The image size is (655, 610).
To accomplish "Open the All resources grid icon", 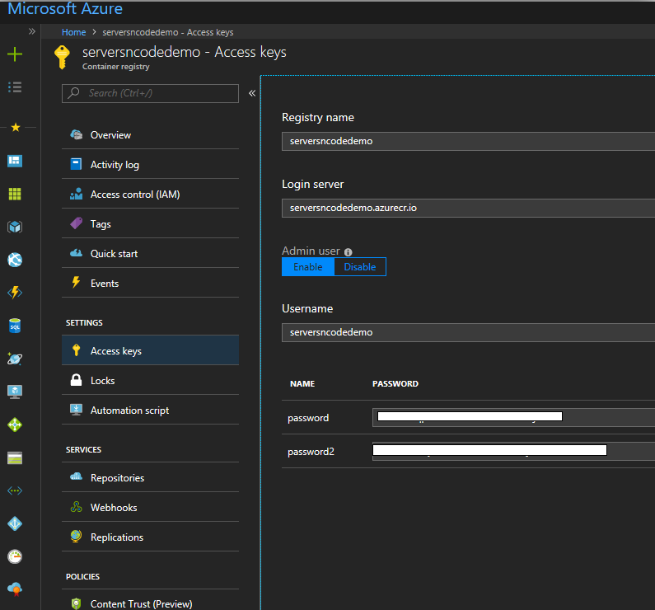I will coord(15,194).
